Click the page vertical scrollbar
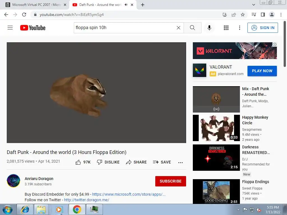Viewport: 287px width, 215px height. 285,44
